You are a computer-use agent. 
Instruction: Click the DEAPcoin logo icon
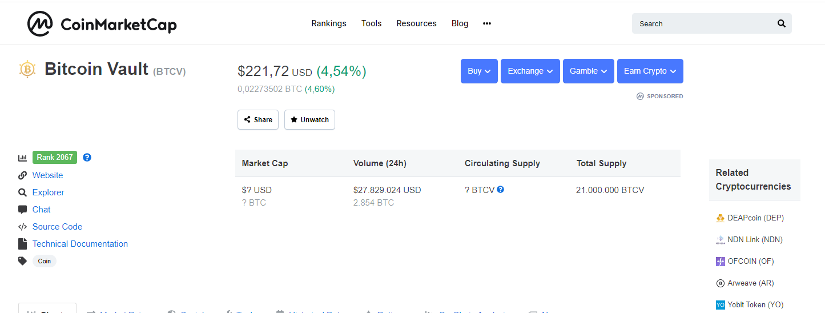click(720, 218)
